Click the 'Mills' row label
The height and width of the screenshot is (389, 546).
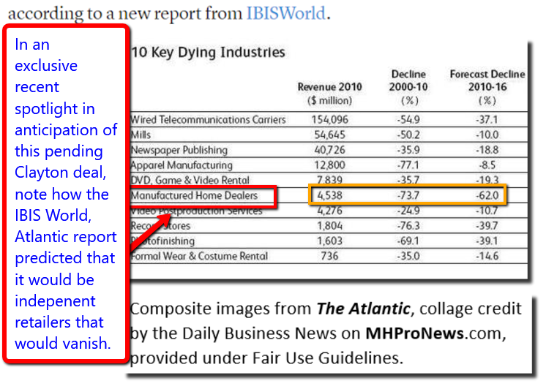[141, 135]
